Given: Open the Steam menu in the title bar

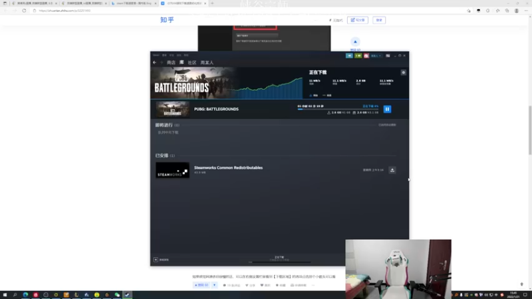Looking at the screenshot, I should coord(156,55).
